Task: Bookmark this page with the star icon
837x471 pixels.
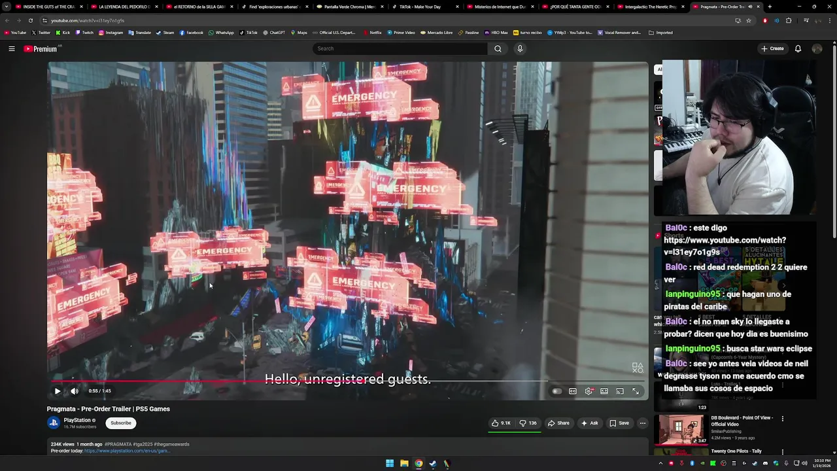Action: click(x=749, y=20)
